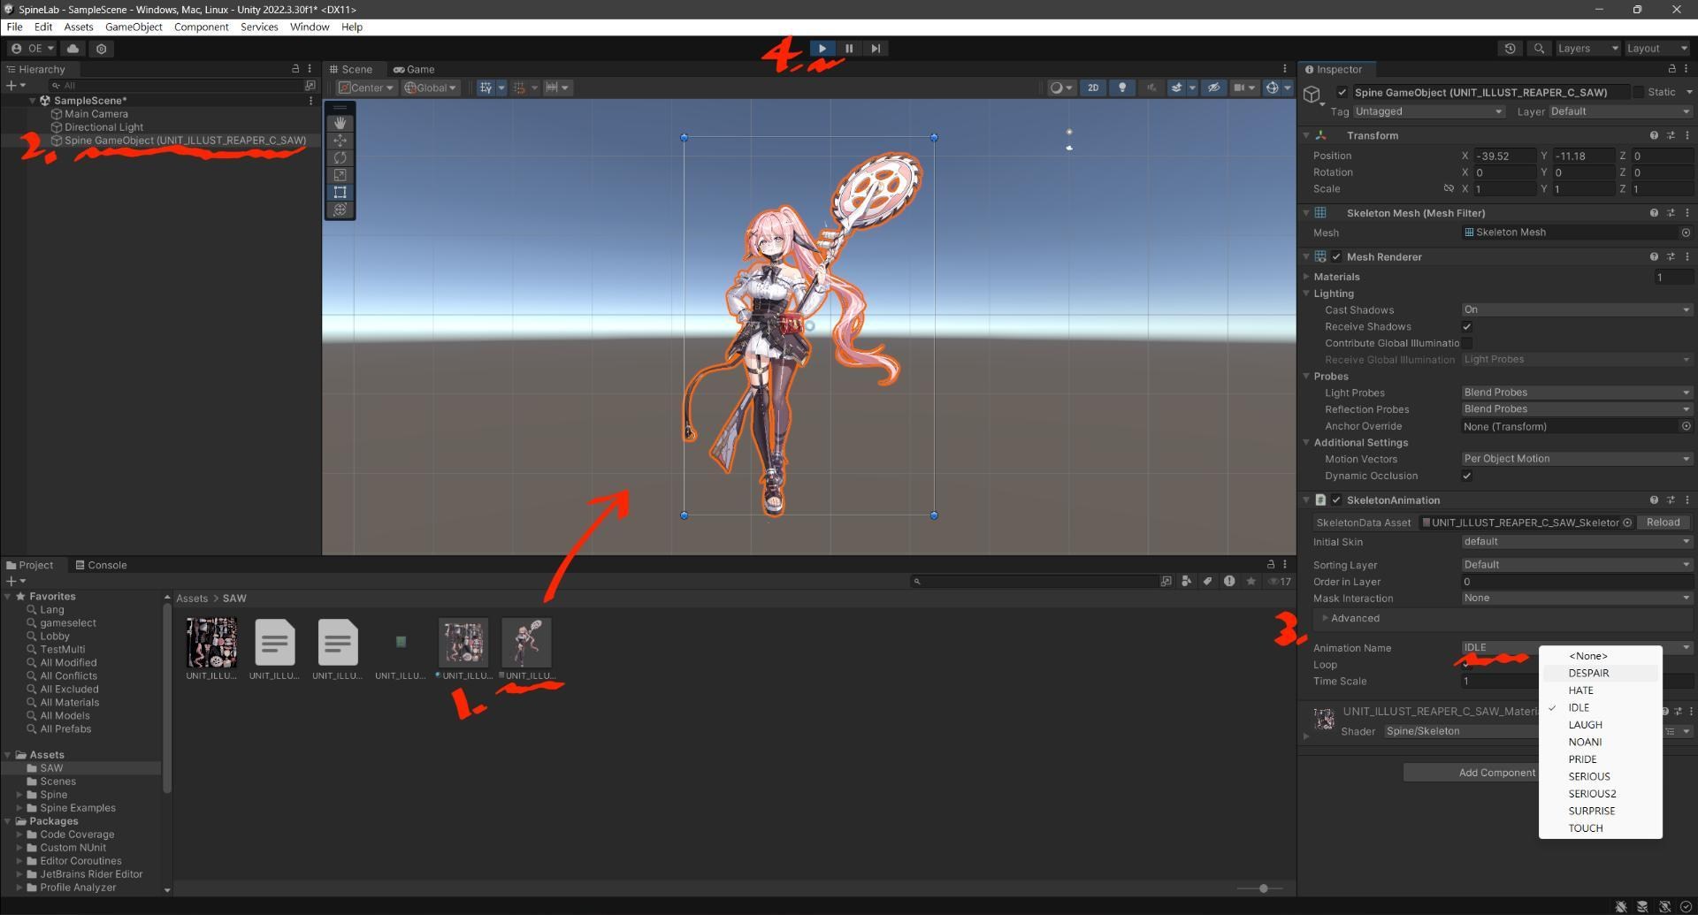
Task: Select the Rotate tool in Scene toolbar
Action: click(340, 157)
